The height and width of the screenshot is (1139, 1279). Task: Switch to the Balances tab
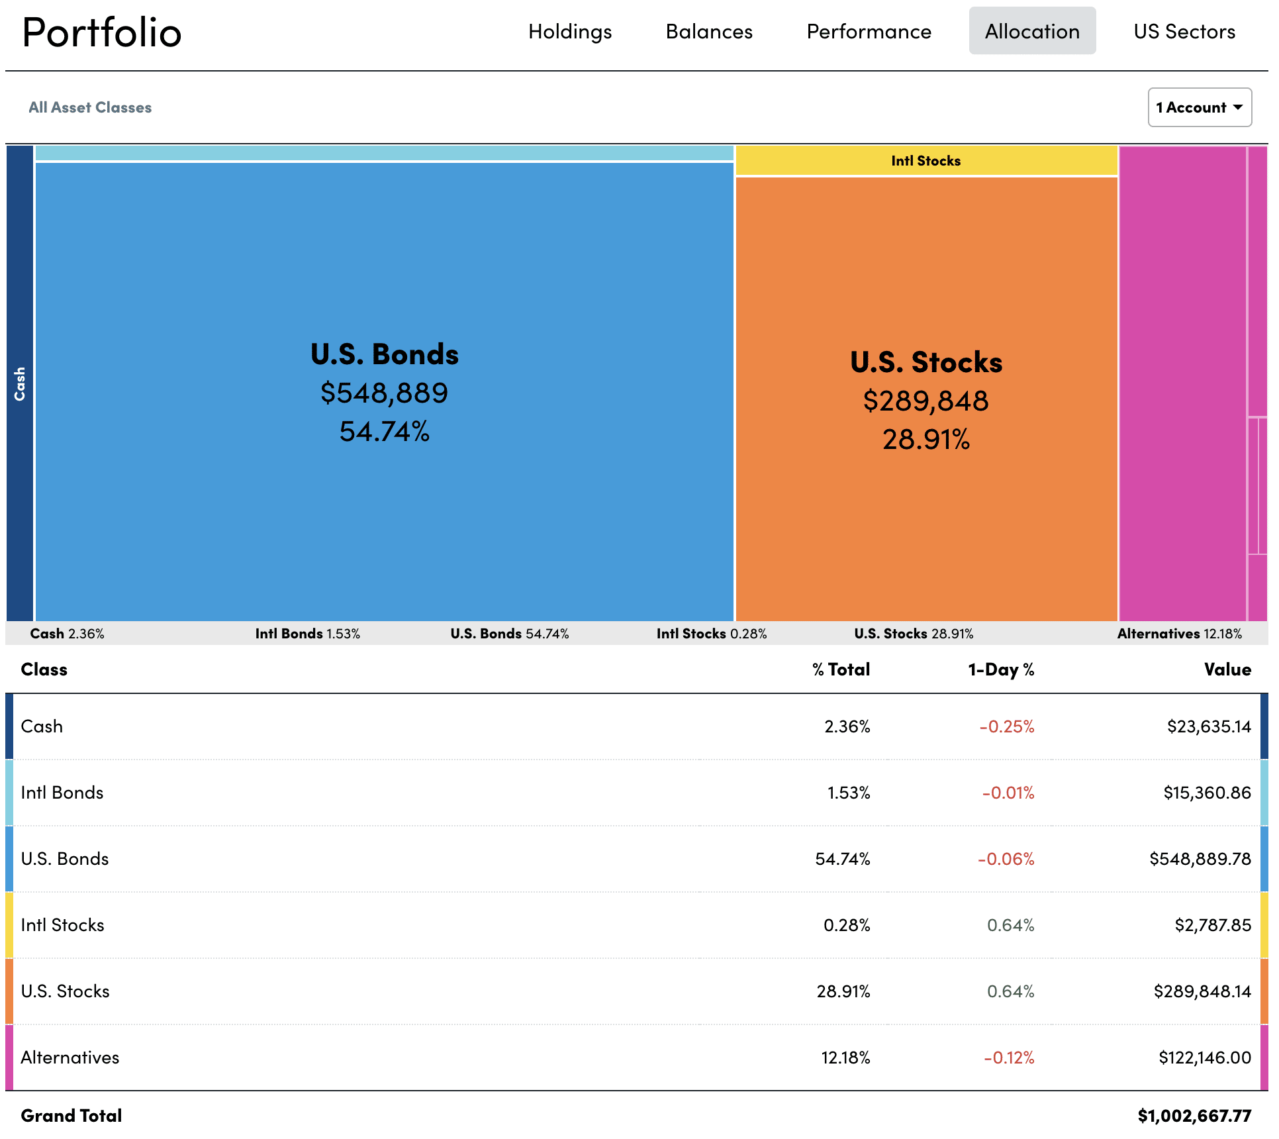(709, 31)
